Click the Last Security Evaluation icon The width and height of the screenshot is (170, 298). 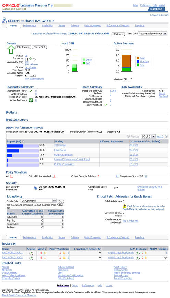pyautogui.click(x=35, y=188)
